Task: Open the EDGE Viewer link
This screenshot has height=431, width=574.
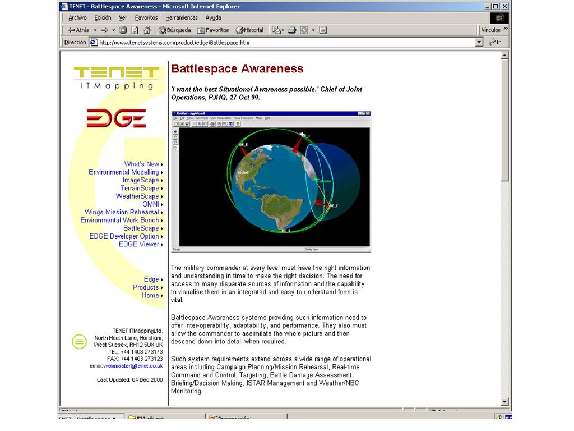Action: click(x=139, y=245)
